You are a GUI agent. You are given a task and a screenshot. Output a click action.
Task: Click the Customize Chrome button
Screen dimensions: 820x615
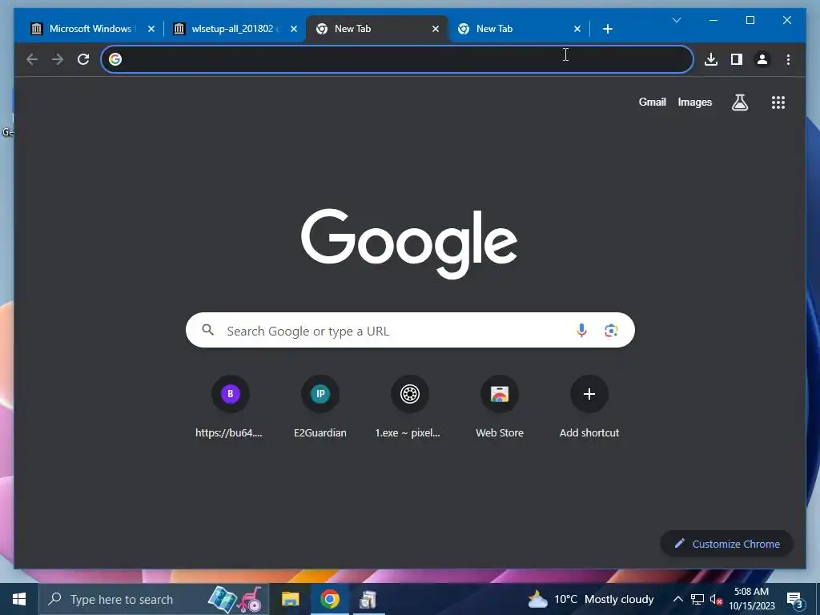point(726,544)
